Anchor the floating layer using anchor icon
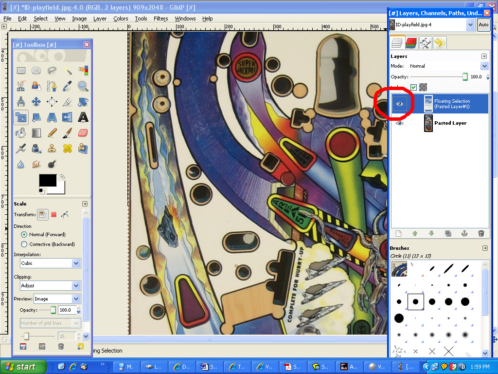This screenshot has width=498, height=374. click(464, 234)
